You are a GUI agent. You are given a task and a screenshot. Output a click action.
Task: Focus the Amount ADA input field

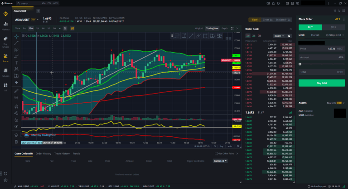pyautogui.click(x=322, y=57)
